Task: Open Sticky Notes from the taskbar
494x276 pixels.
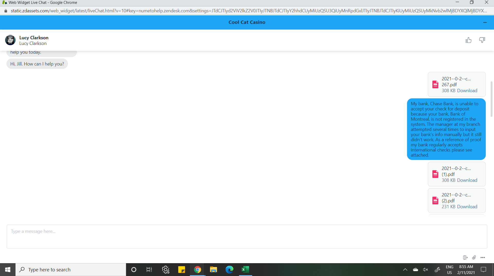Action: pyautogui.click(x=182, y=270)
